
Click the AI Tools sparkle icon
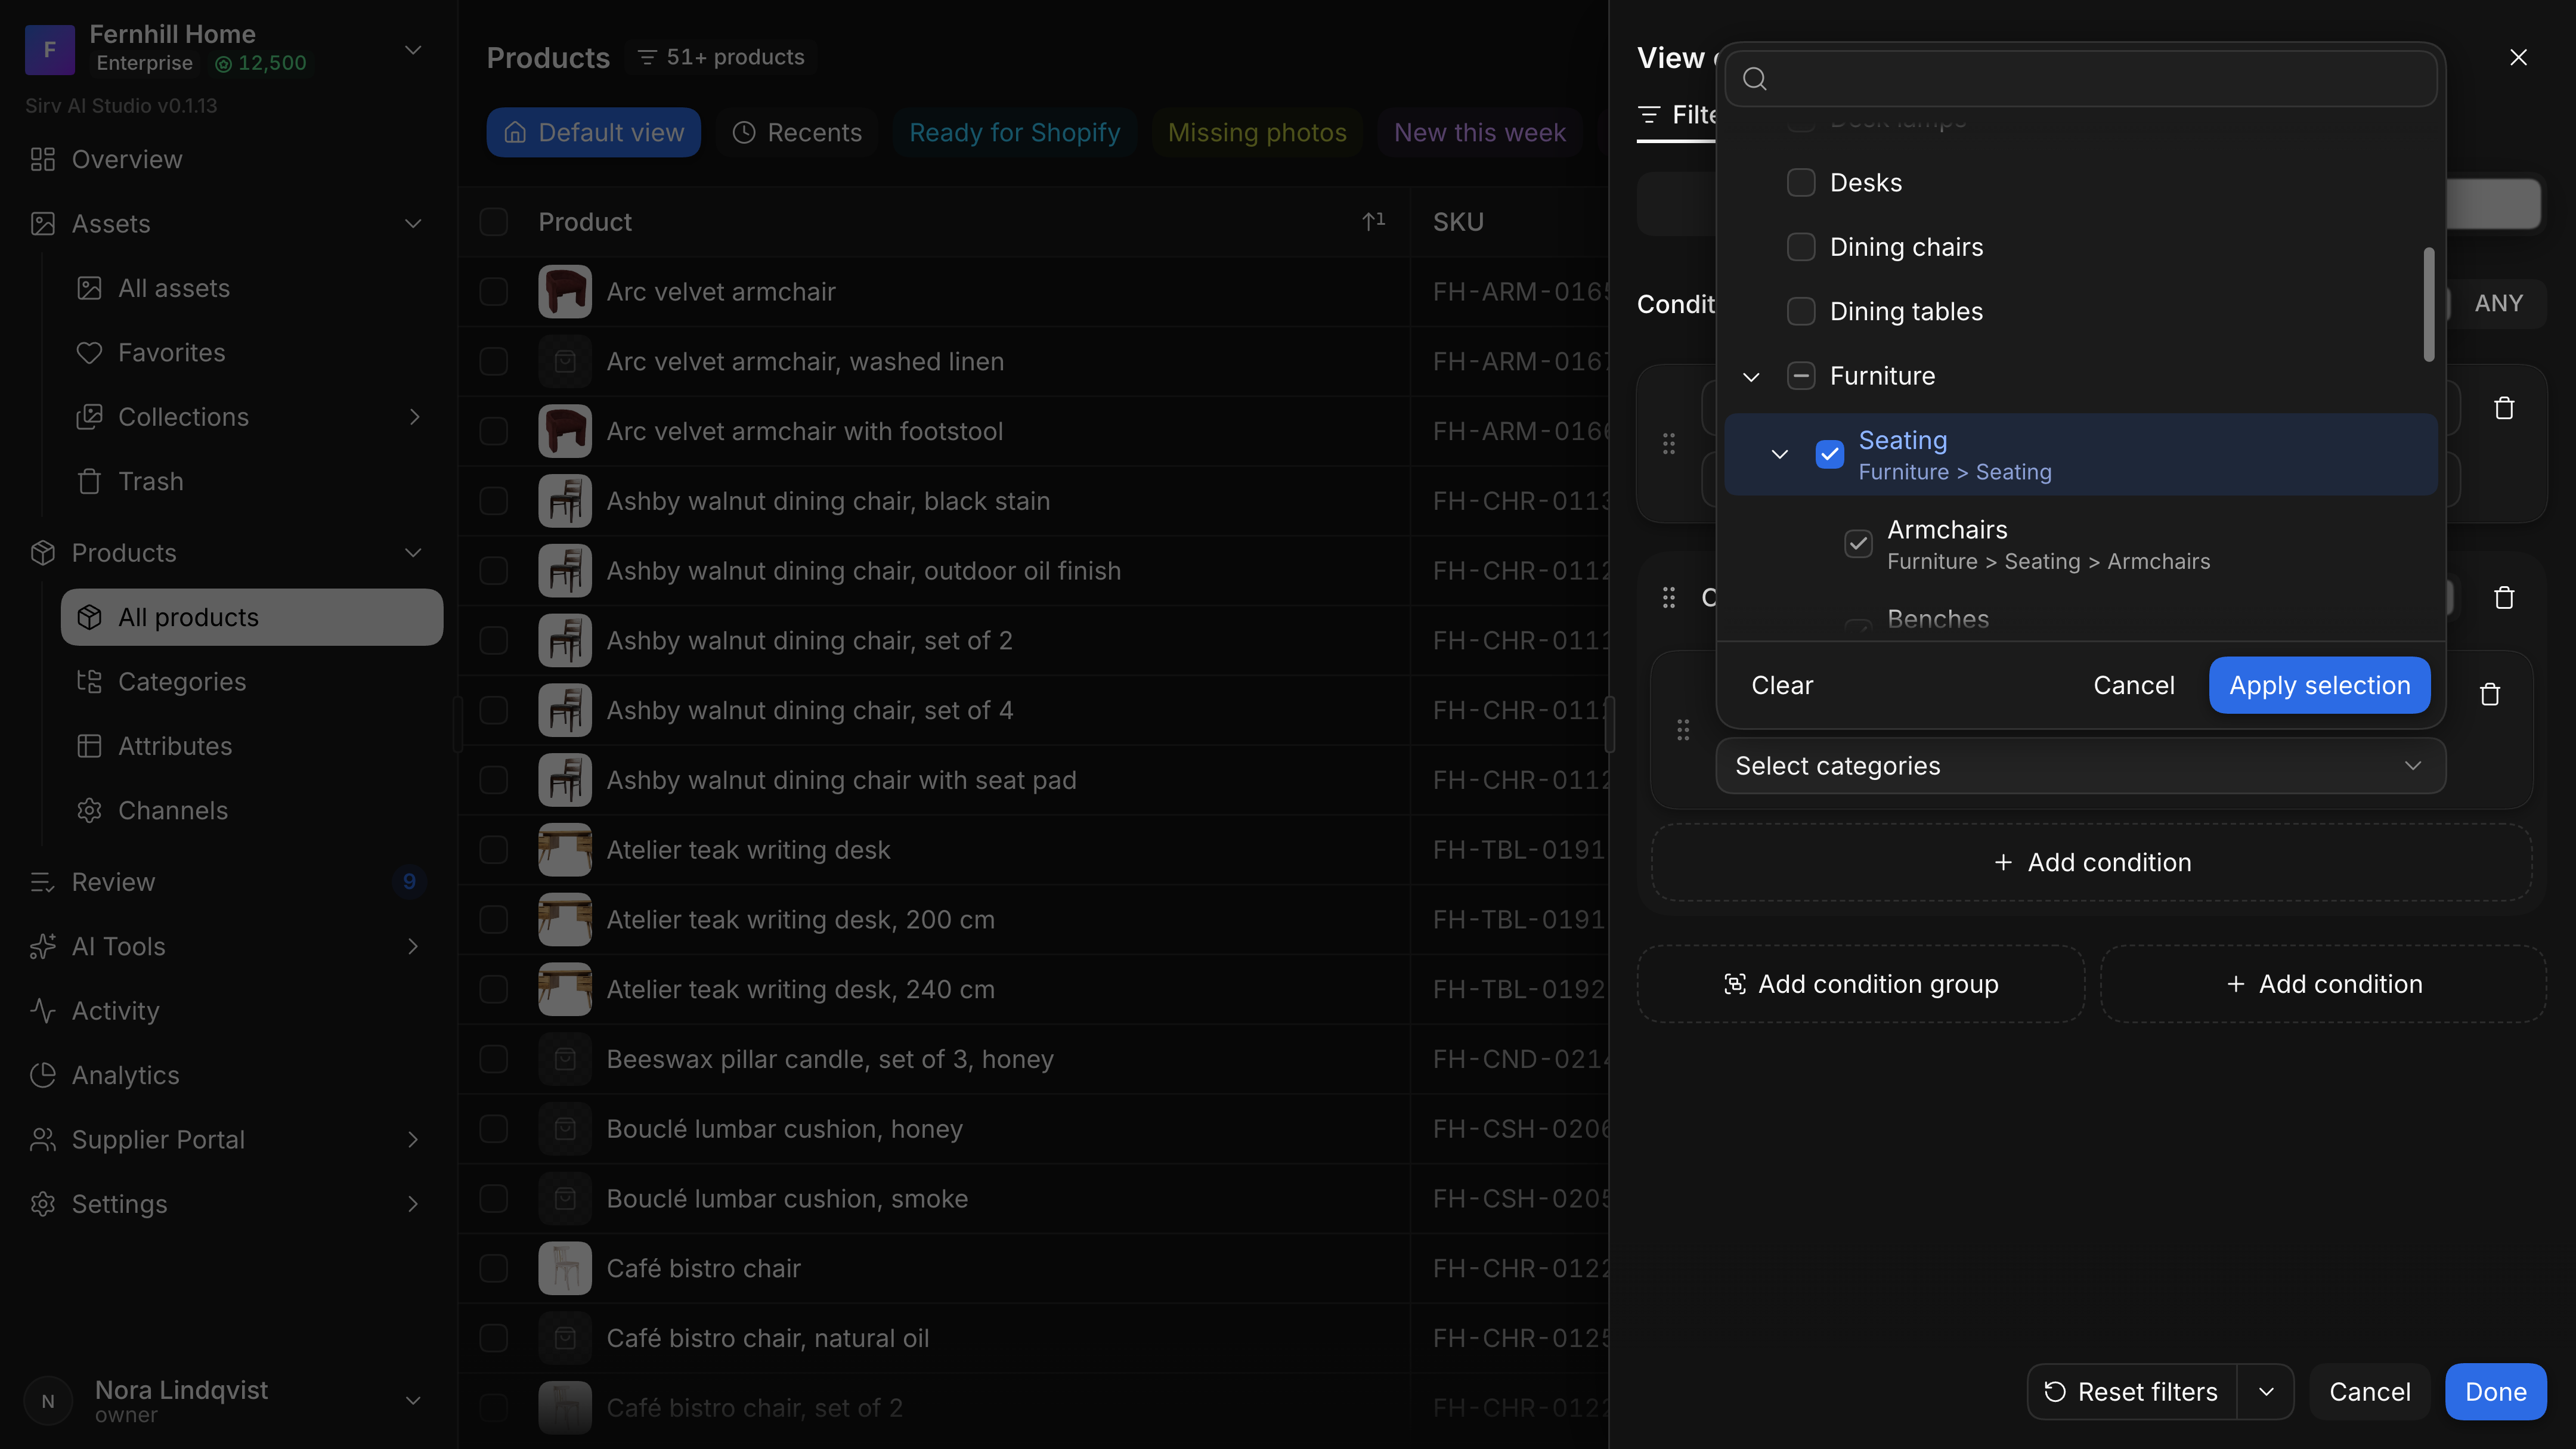42,947
